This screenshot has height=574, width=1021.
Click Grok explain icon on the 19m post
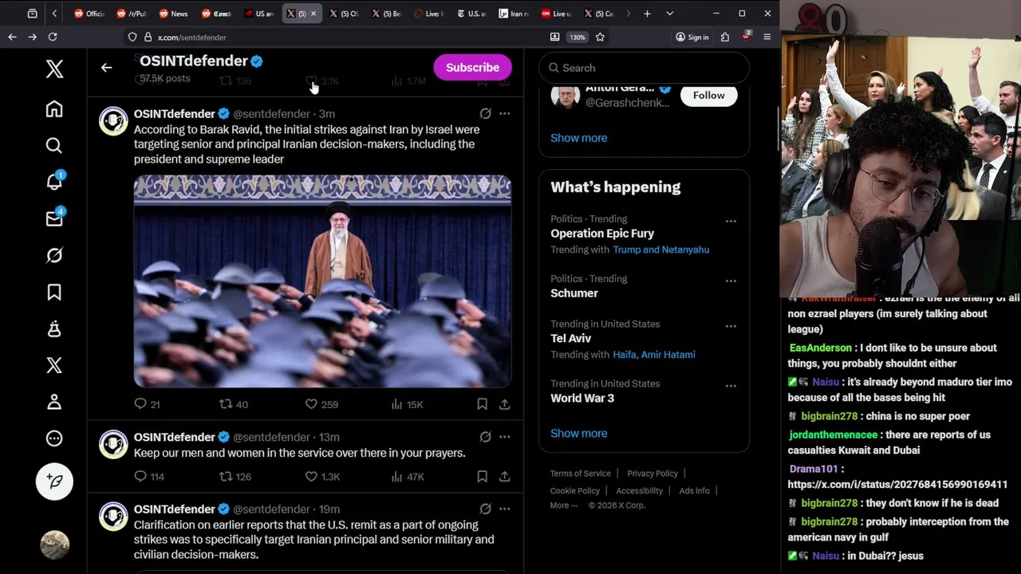coord(485,509)
